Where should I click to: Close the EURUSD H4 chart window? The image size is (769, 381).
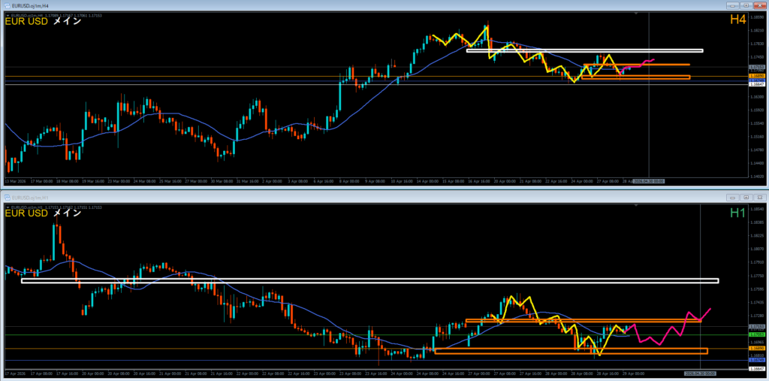click(758, 5)
